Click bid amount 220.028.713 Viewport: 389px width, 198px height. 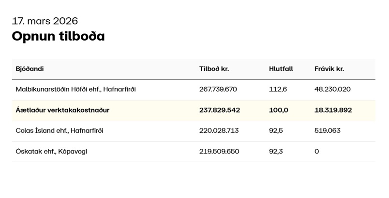(x=219, y=130)
